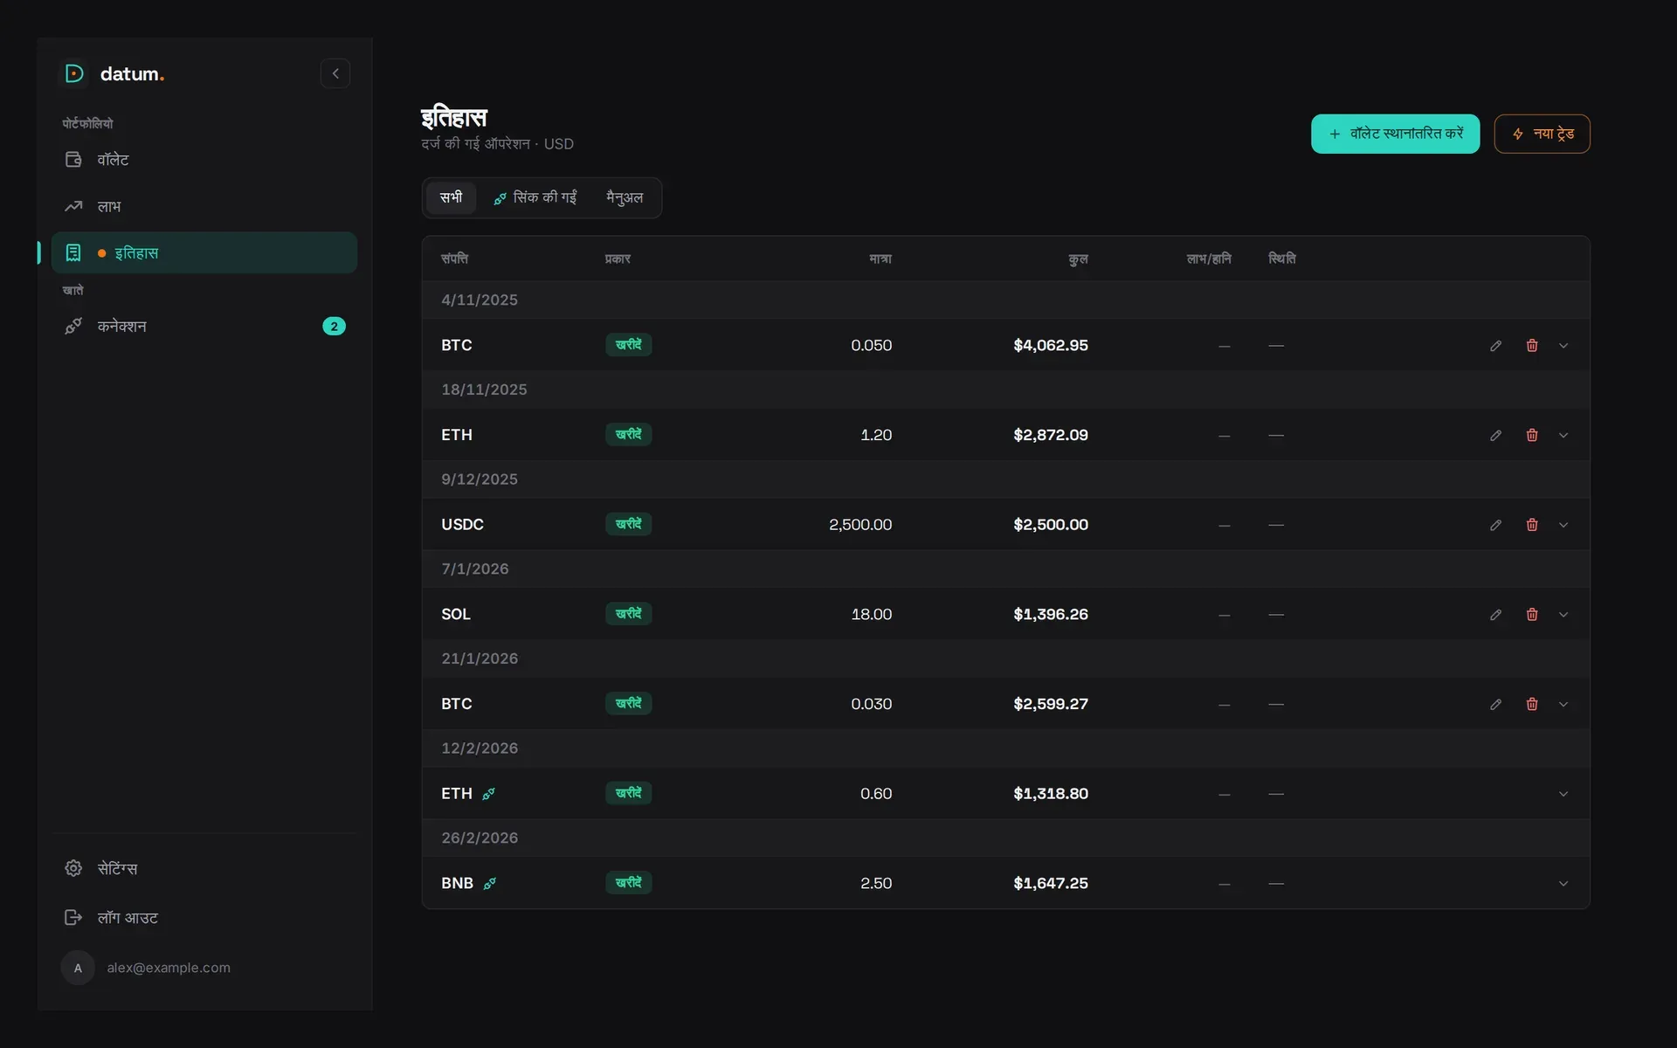This screenshot has height=1048, width=1677.
Task: Click the synced link icon next to BNB
Action: [490, 884]
